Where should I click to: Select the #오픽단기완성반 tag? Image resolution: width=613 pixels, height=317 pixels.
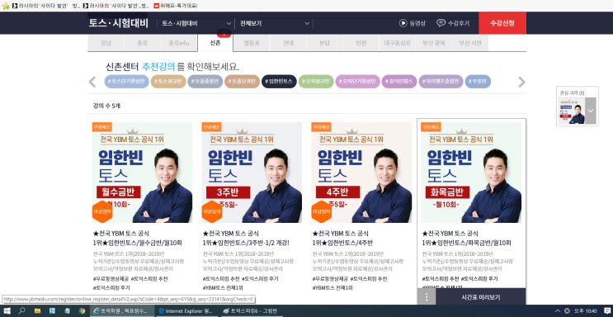[x=358, y=82]
